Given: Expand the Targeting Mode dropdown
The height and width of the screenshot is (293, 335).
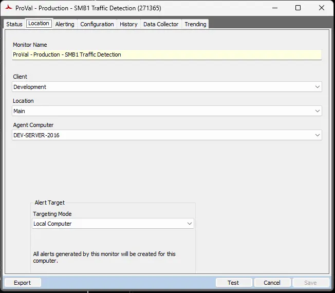Looking at the screenshot, I should [x=113, y=224].
